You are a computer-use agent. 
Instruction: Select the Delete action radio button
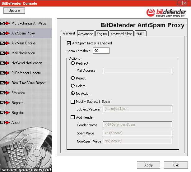coord(73,86)
